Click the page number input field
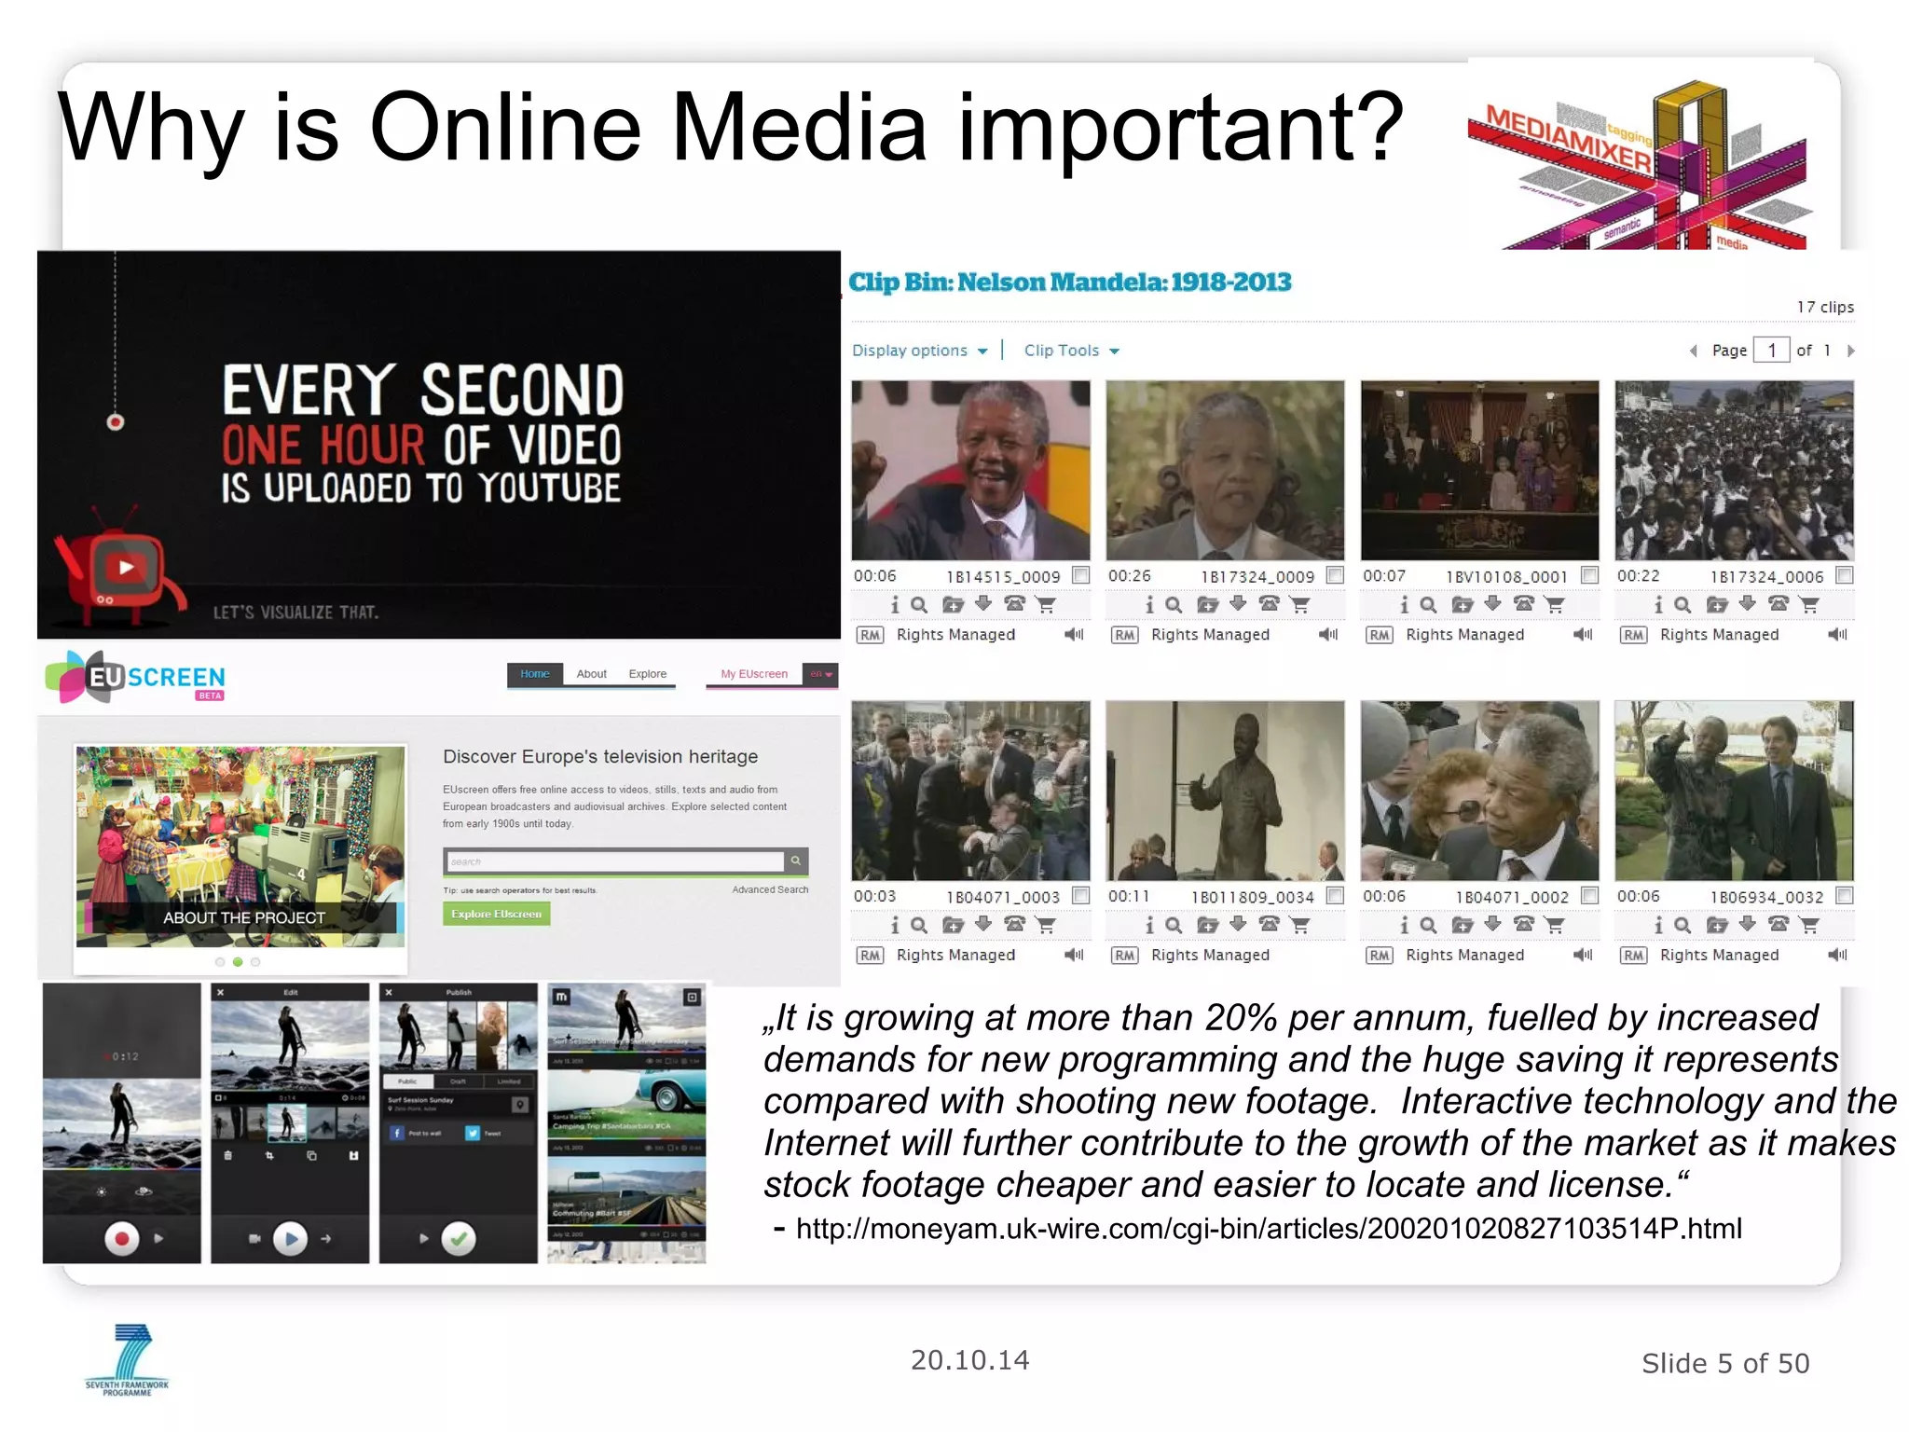Image resolution: width=1909 pixels, height=1432 pixels. click(1772, 351)
